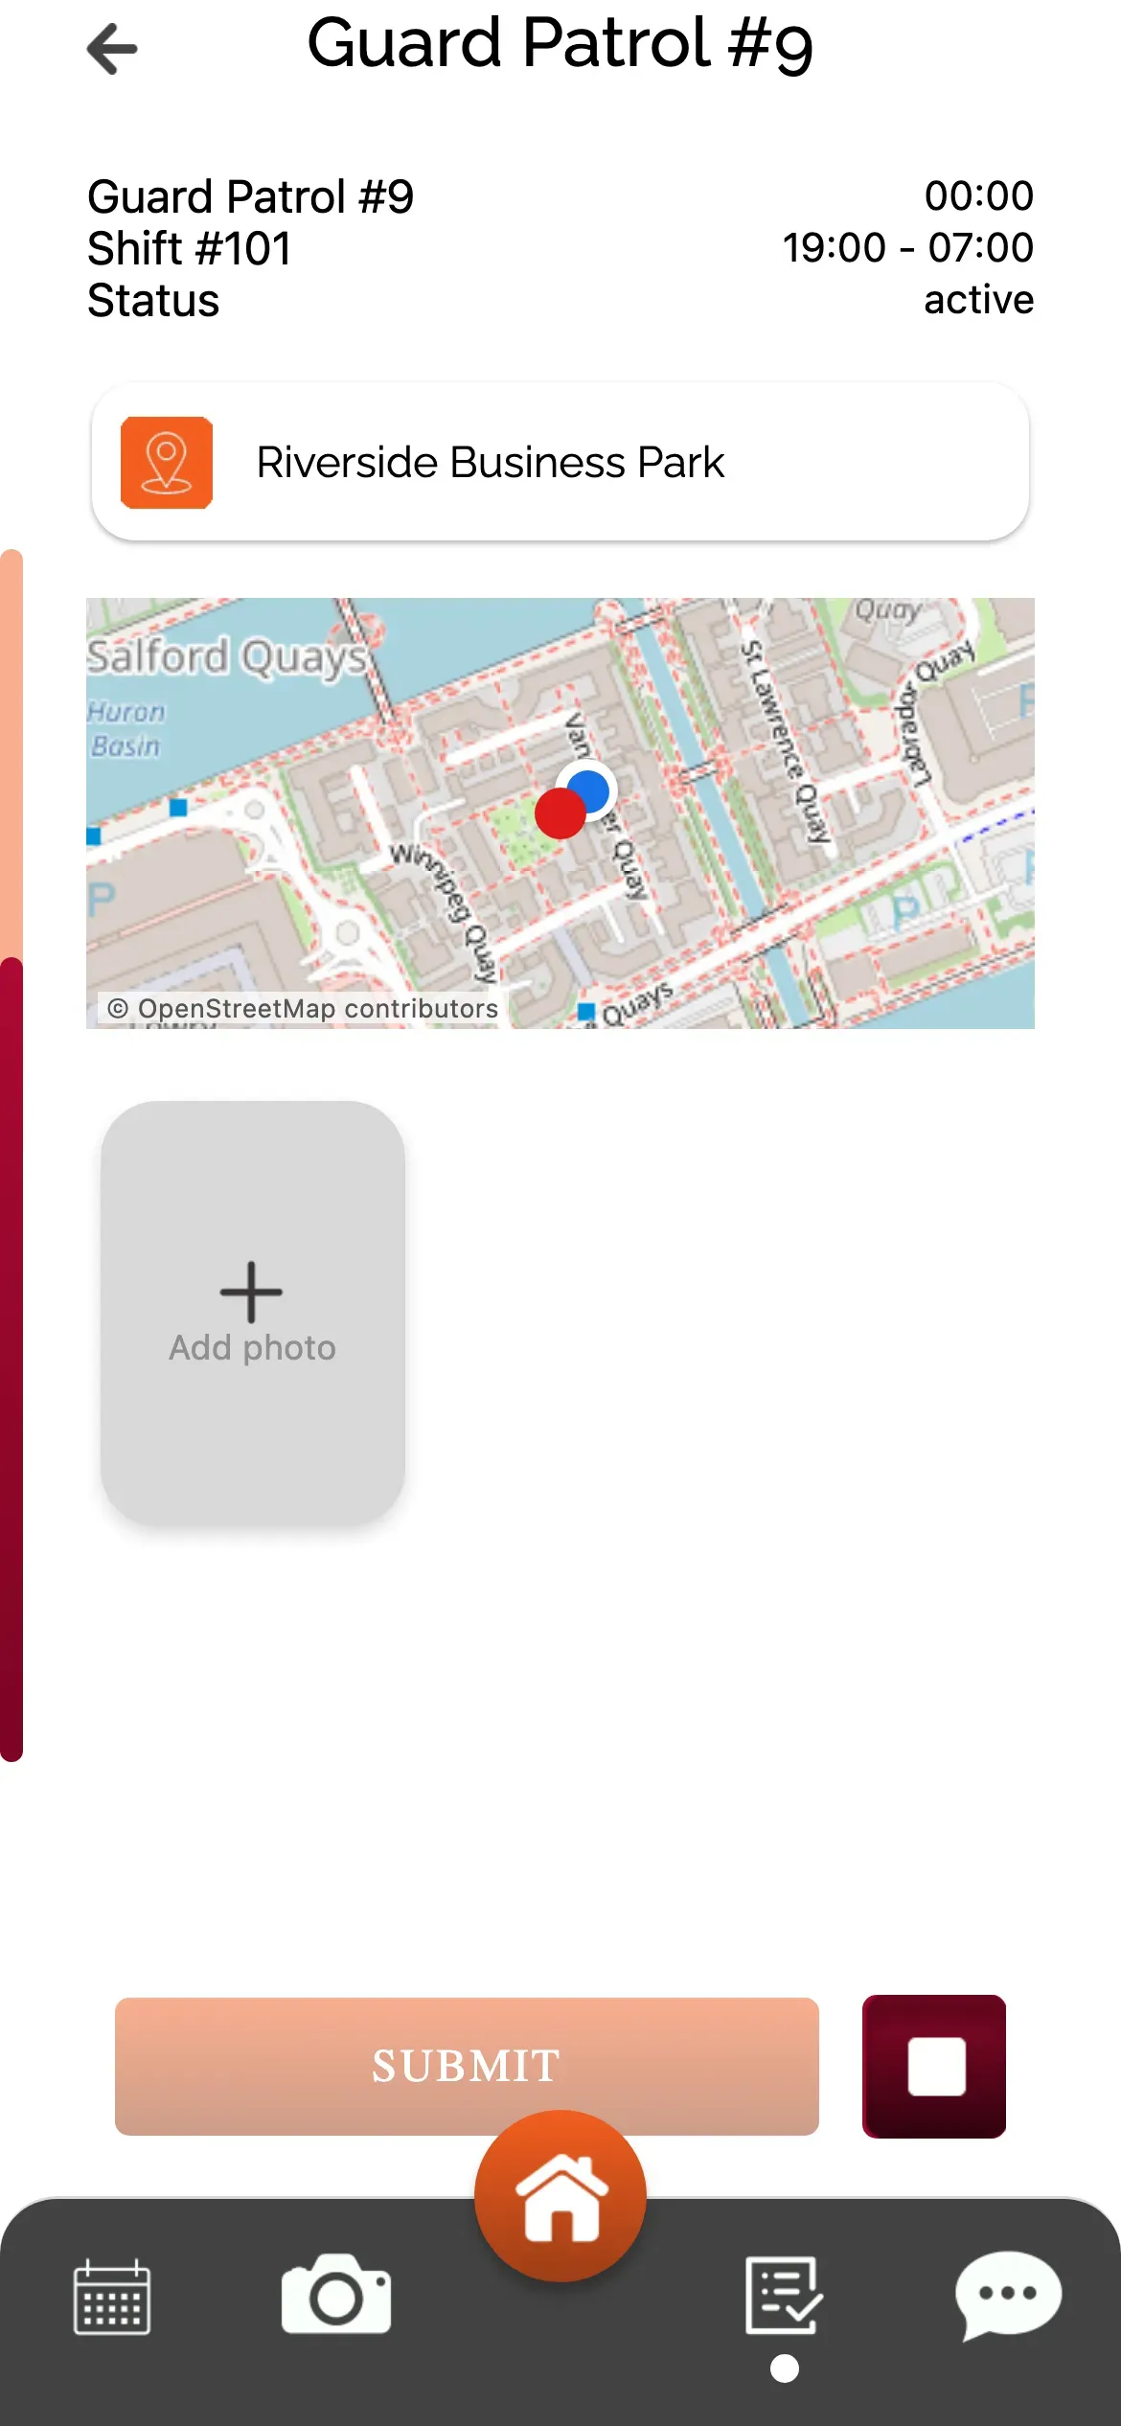
Task: Open the calendar tab
Action: (x=112, y=2297)
